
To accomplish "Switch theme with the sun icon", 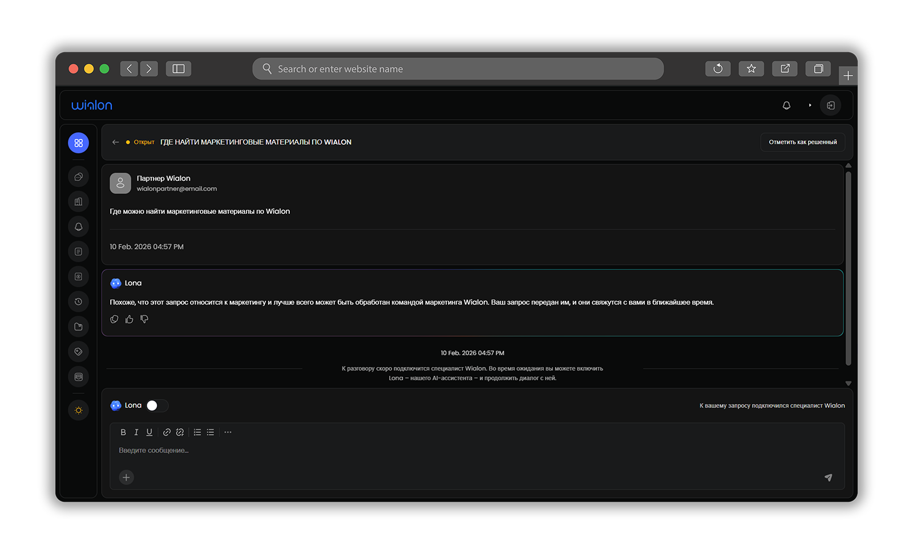I will [79, 410].
